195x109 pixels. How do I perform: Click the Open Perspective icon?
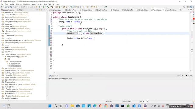(188, 7)
